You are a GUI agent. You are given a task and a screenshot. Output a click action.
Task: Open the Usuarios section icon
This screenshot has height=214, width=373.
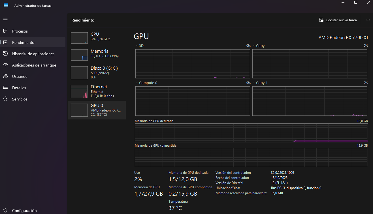point(5,76)
